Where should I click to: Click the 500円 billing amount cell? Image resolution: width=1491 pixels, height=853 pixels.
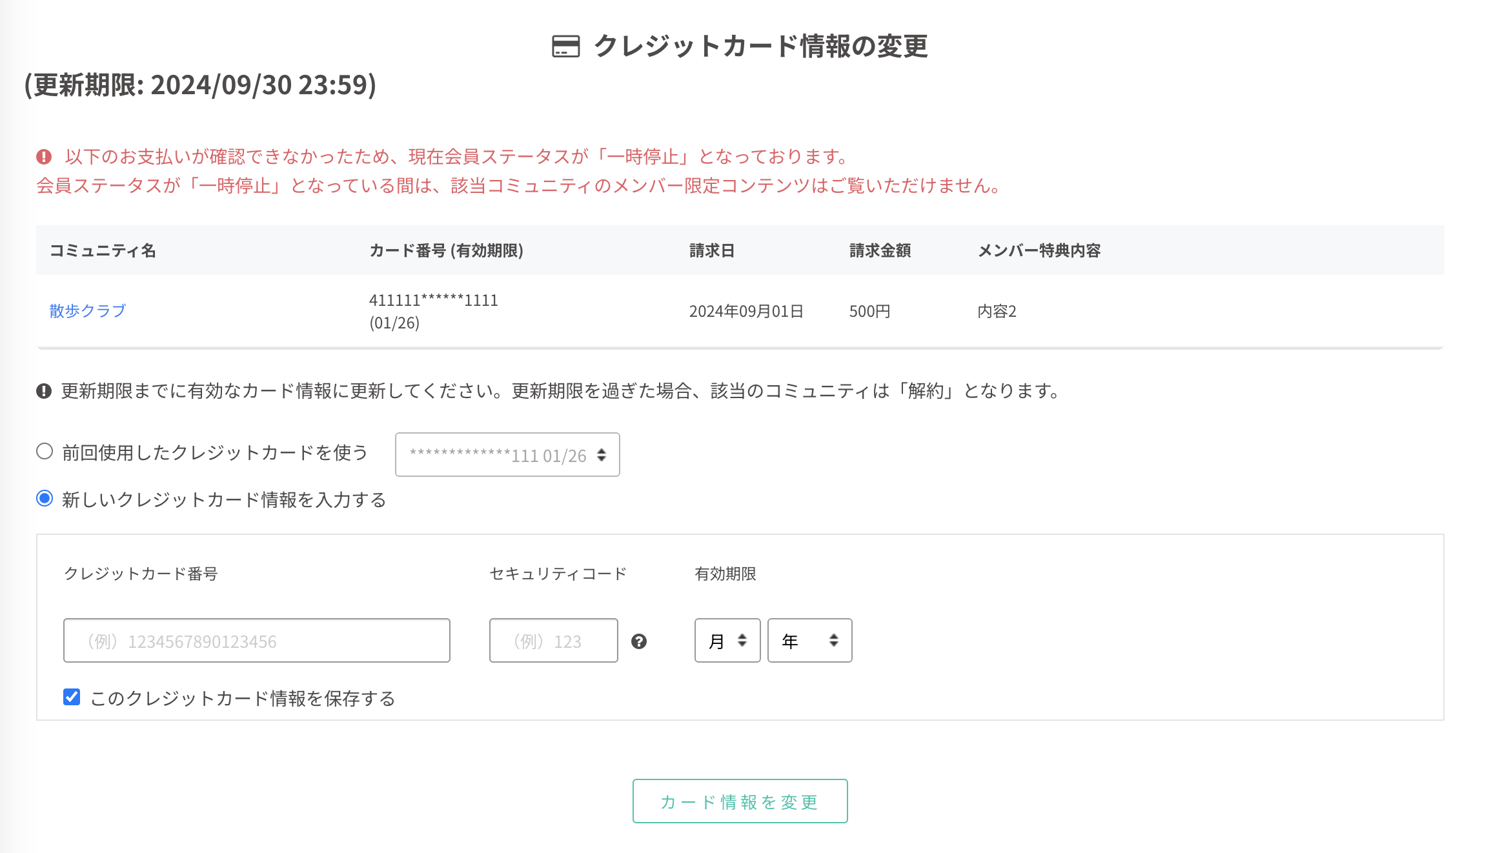point(869,310)
